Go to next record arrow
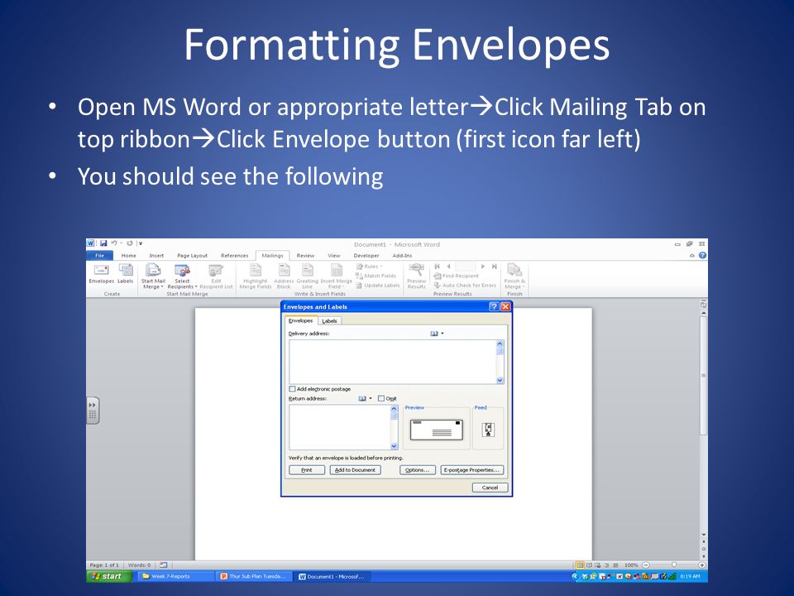This screenshot has height=596, width=794. click(x=482, y=266)
